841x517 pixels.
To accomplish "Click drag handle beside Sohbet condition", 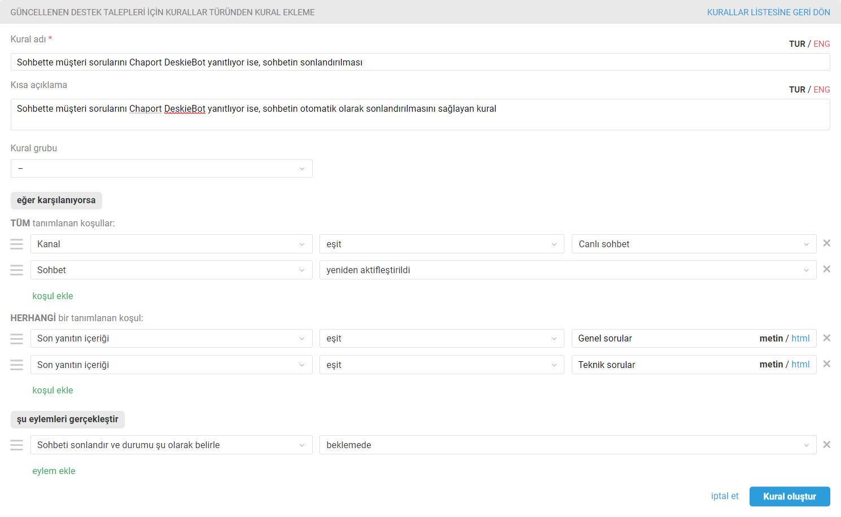I will (17, 270).
